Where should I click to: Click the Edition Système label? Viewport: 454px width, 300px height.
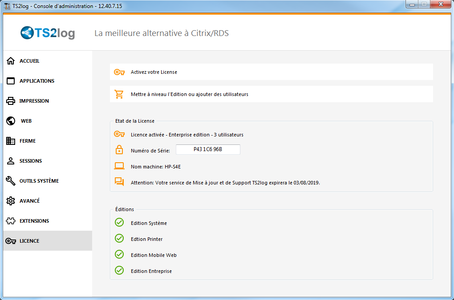(149, 223)
